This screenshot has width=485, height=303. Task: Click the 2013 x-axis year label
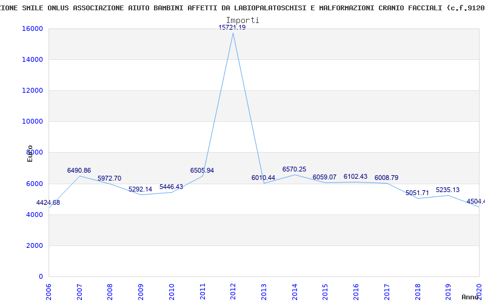[264, 291]
